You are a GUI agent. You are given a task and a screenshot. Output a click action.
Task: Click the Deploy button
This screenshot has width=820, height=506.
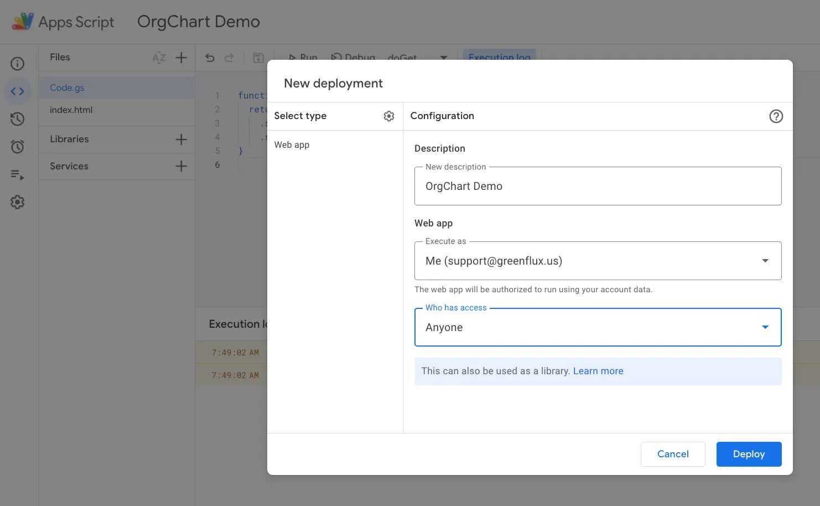(748, 454)
